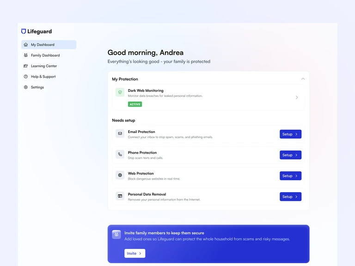Click the Lifeguard shield logo icon
This screenshot has width=355, height=266.
click(x=24, y=31)
